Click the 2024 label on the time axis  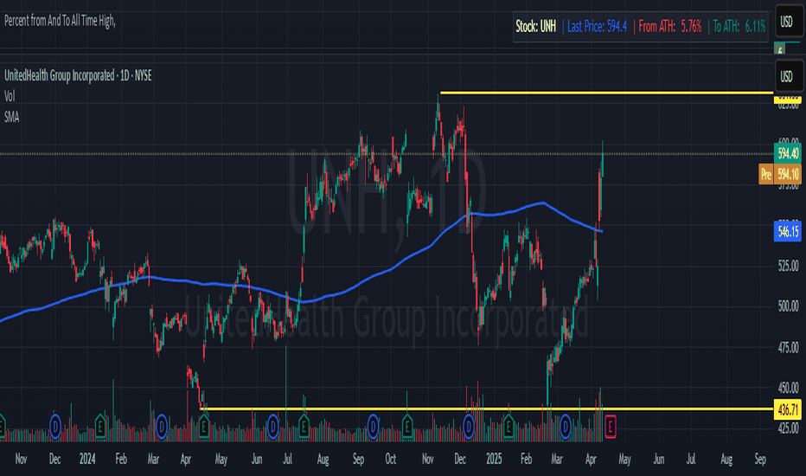pyautogui.click(x=87, y=459)
